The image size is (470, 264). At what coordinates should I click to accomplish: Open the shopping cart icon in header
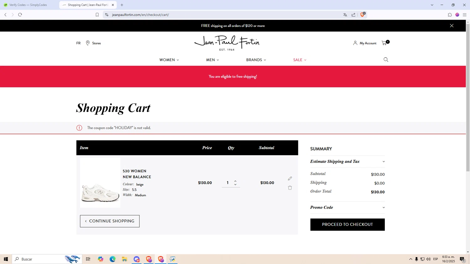(x=385, y=43)
